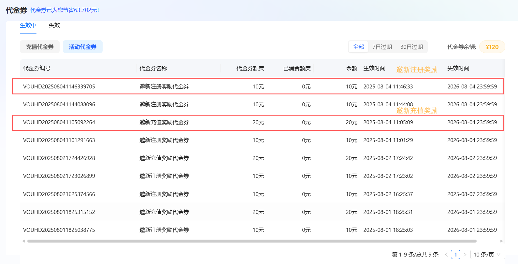
Task: Click the 失效时间 column header
Action: click(x=458, y=68)
